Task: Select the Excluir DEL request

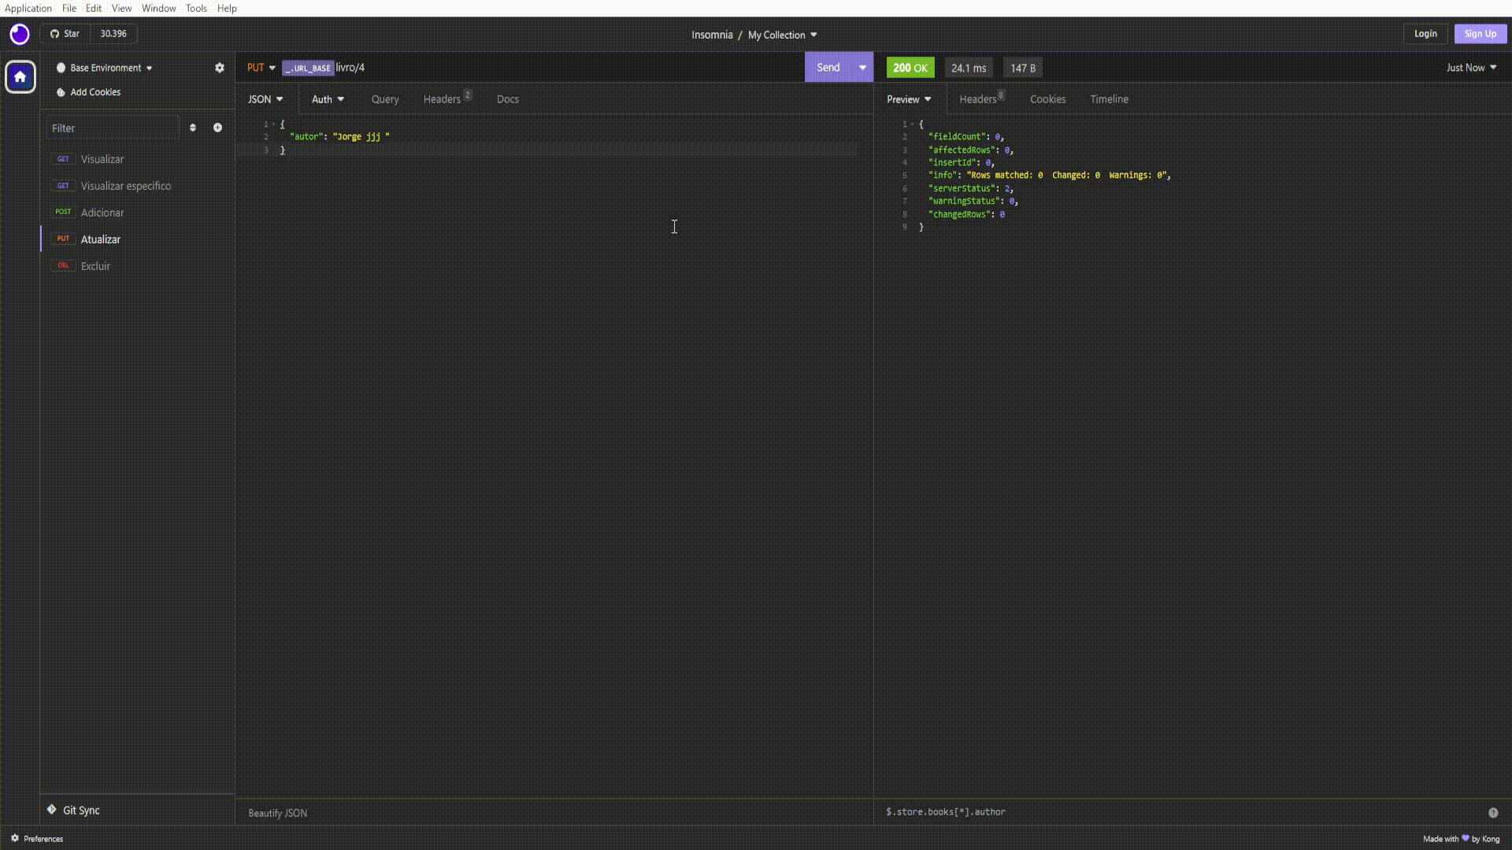Action: (95, 266)
